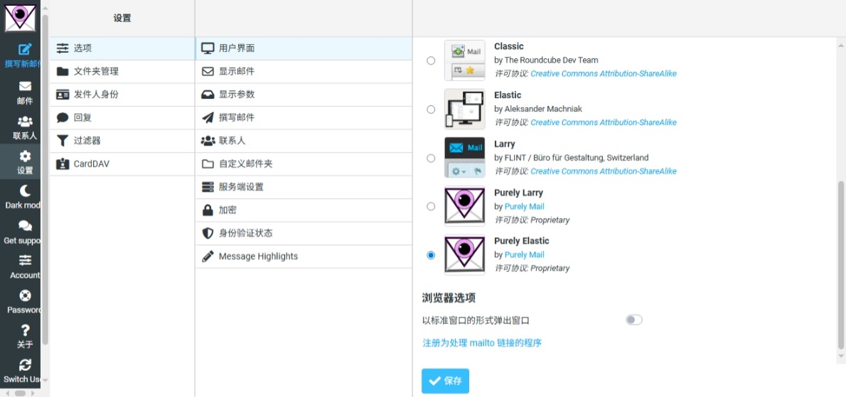Screen dimensions: 846x397
Task: Click 注册为处理 mailto 链接的程序 link
Action: 482,342
